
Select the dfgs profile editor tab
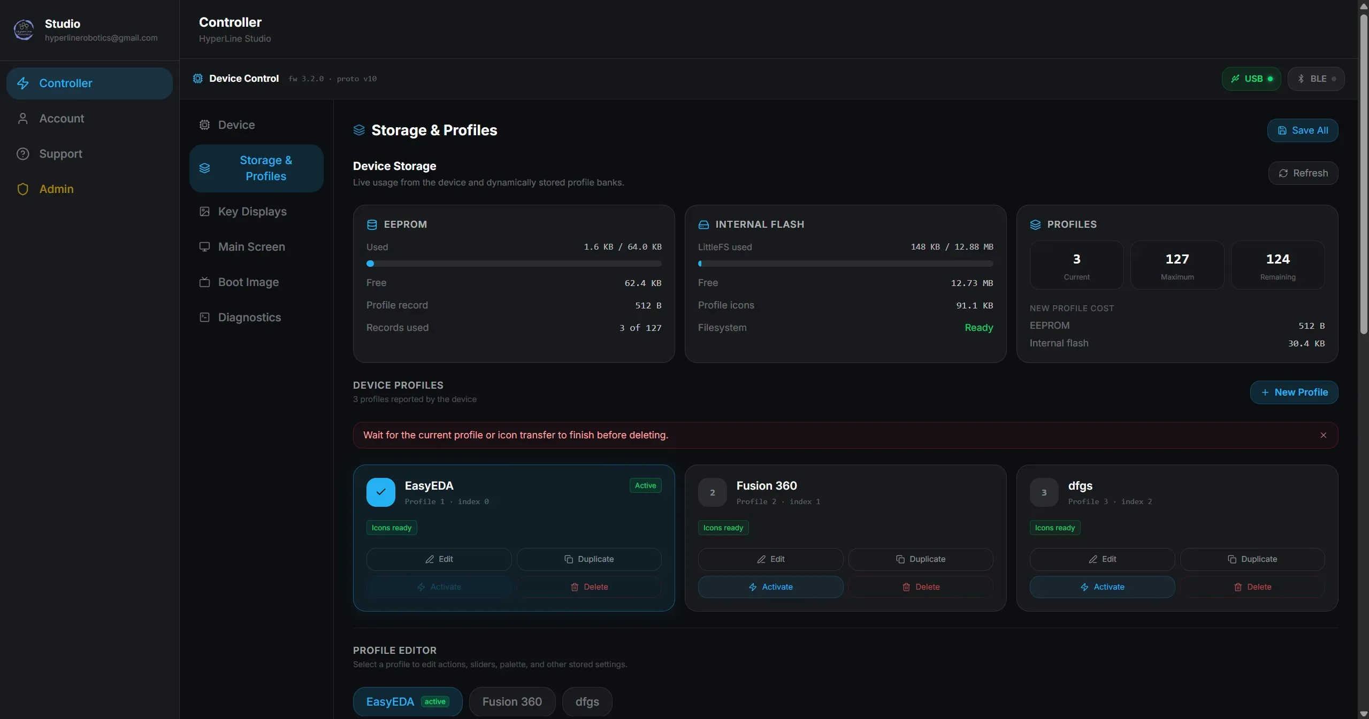click(x=587, y=701)
